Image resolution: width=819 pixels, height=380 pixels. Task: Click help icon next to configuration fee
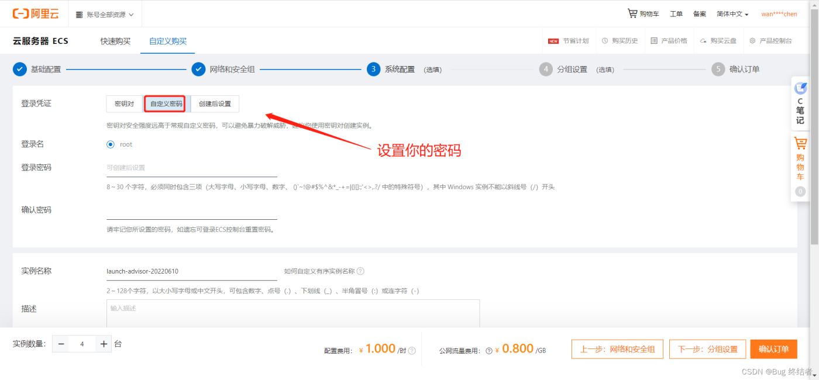click(x=412, y=351)
